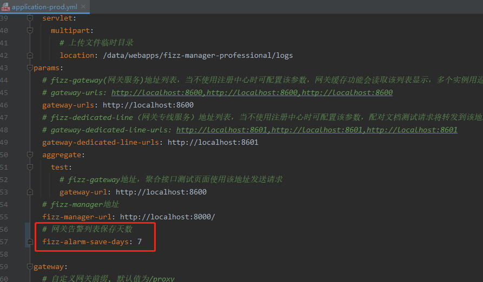Click the multipart key
This screenshot has height=282, width=483.
pos(70,30)
